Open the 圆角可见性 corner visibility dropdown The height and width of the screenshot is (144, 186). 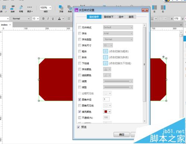[x=107, y=106]
